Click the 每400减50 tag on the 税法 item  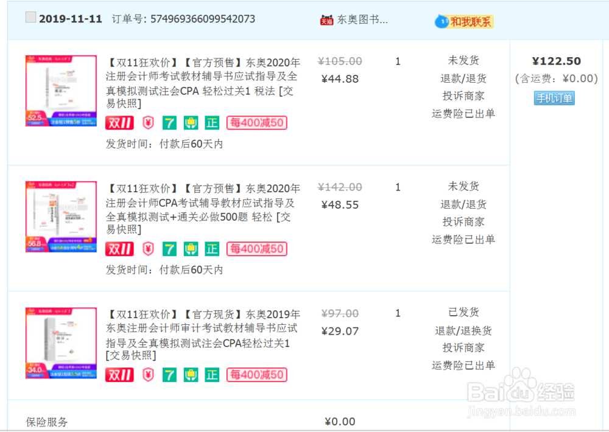pos(257,123)
